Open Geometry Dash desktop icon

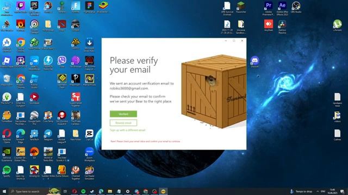(x=61, y=81)
